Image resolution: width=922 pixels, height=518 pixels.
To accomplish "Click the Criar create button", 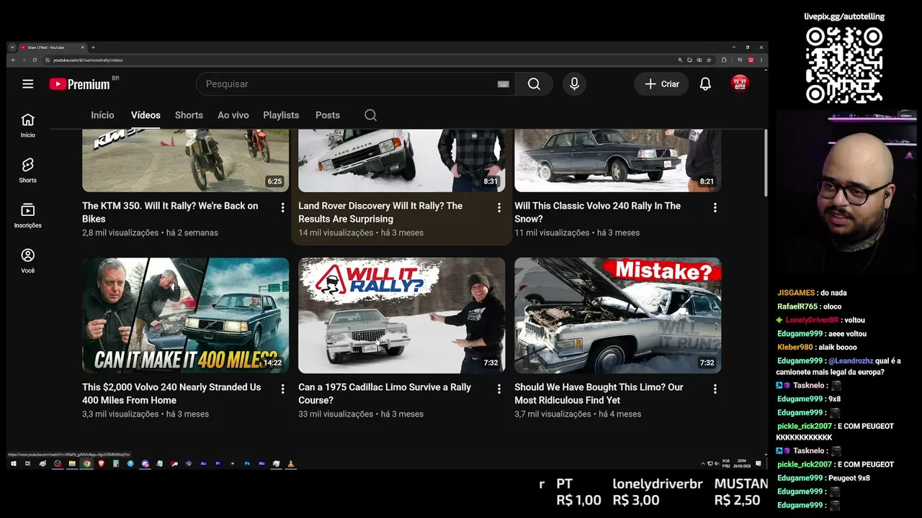I will click(x=661, y=84).
